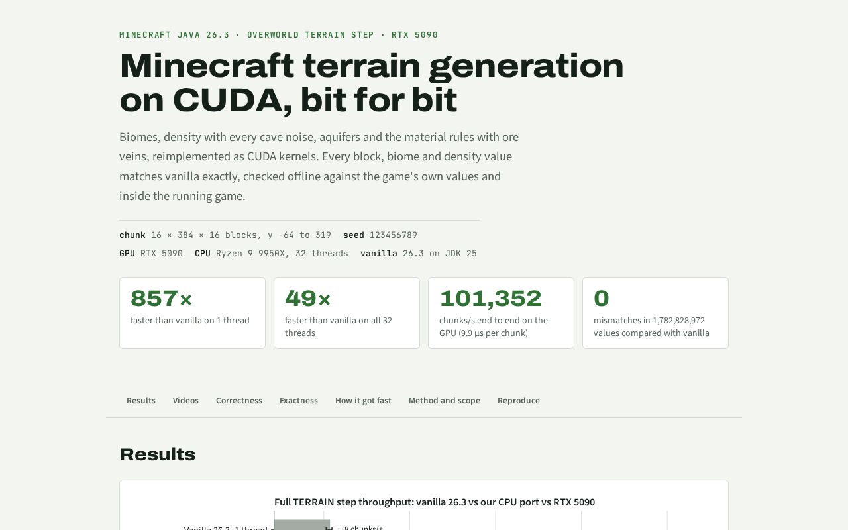Image resolution: width=848 pixels, height=530 pixels.
Task: Open the Exactness nav link
Action: click(299, 401)
